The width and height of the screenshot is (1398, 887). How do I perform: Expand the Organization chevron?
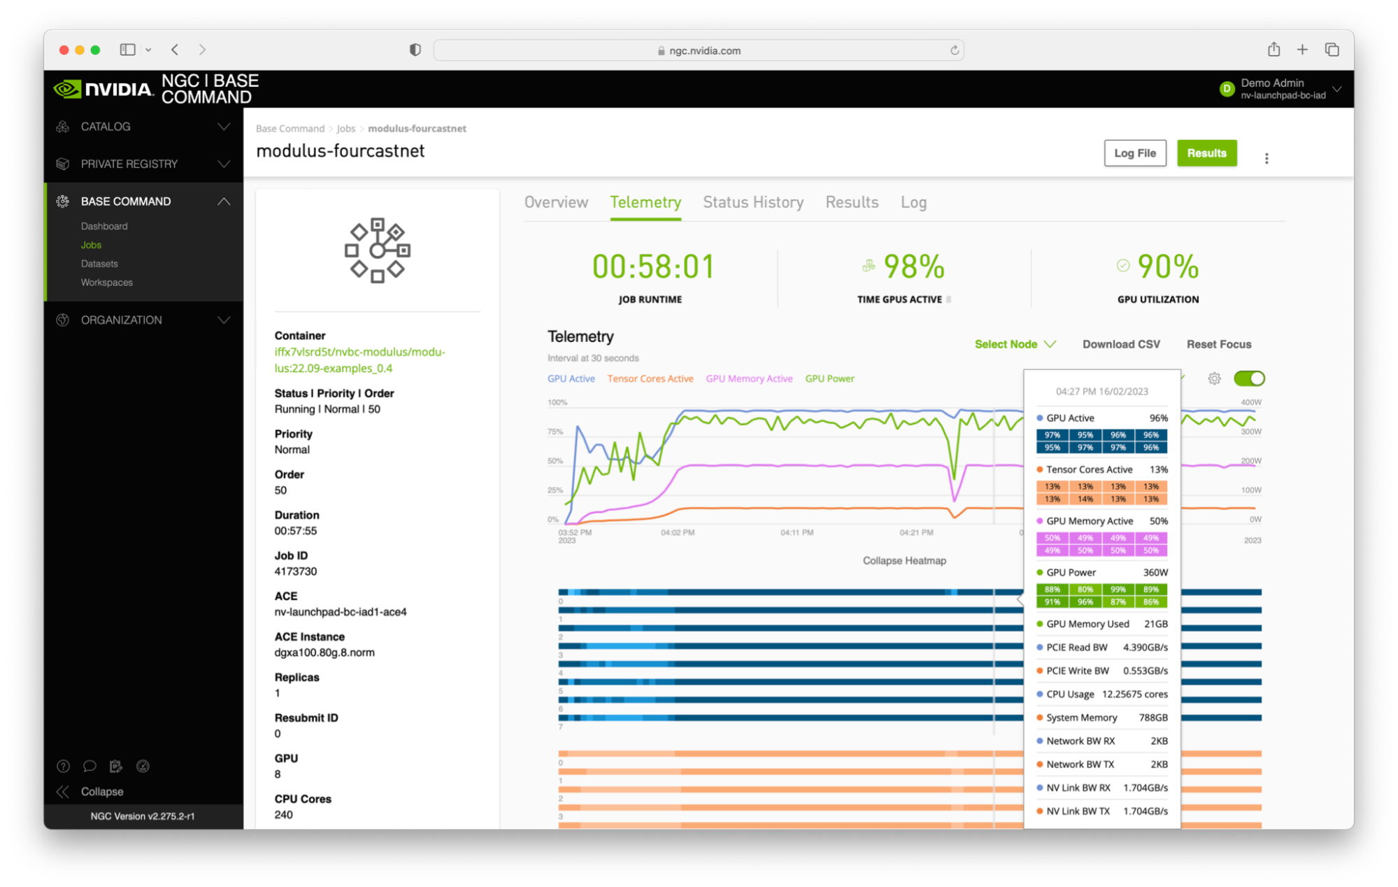[x=224, y=320]
